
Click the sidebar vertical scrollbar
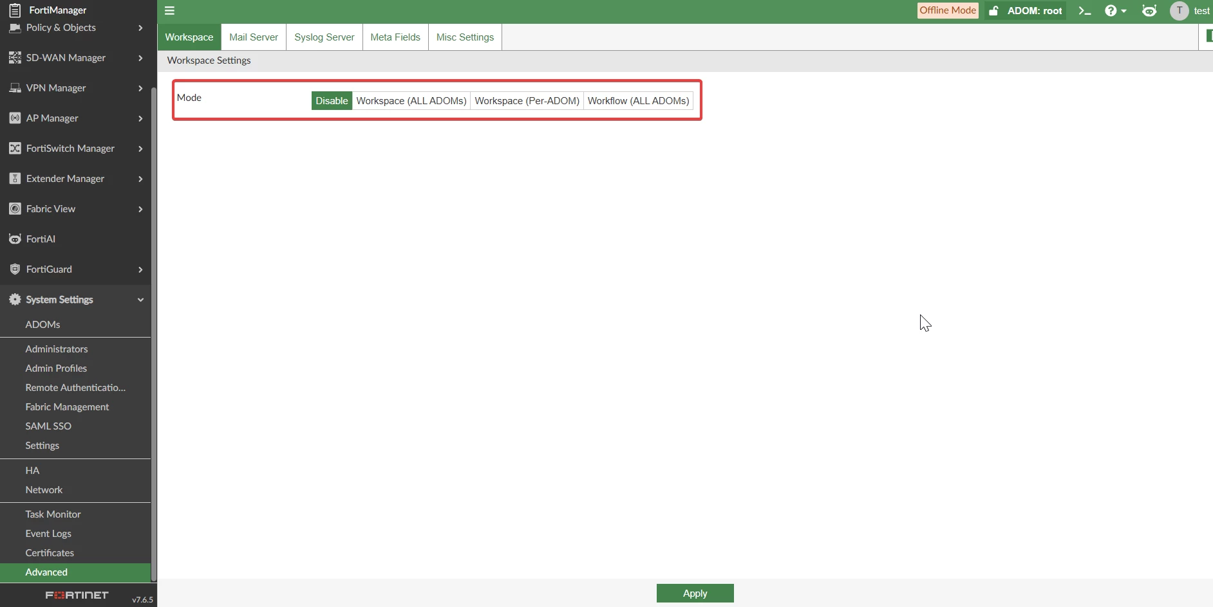click(x=154, y=334)
